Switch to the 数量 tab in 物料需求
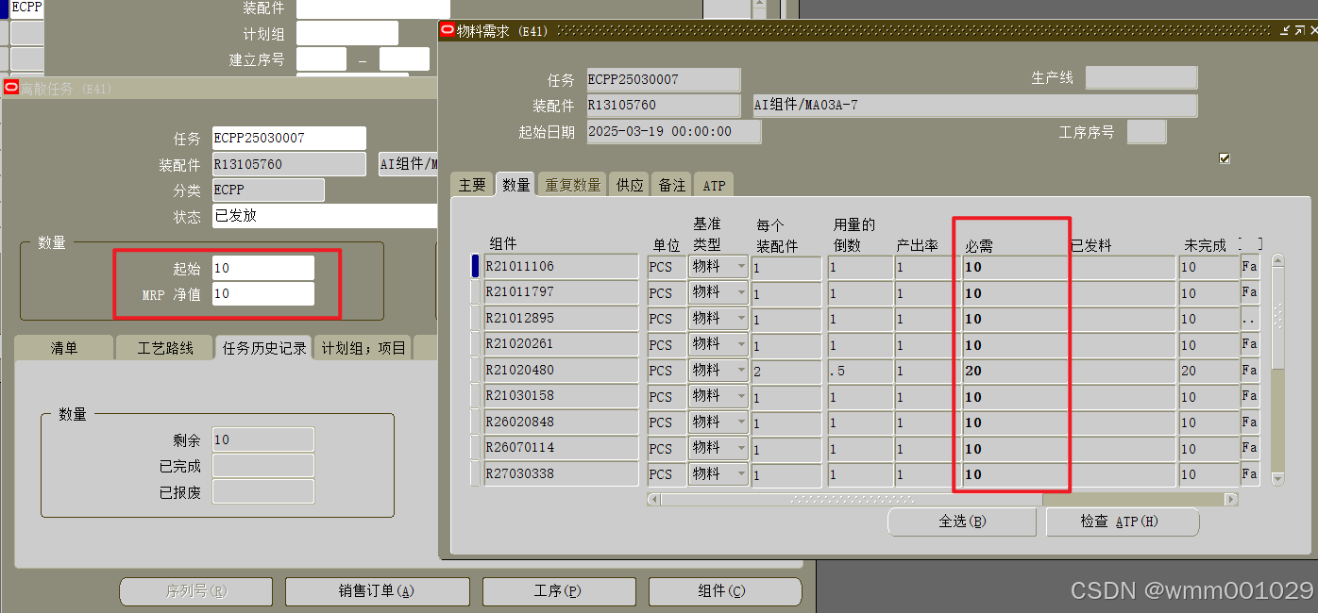The image size is (1318, 613). [x=515, y=185]
